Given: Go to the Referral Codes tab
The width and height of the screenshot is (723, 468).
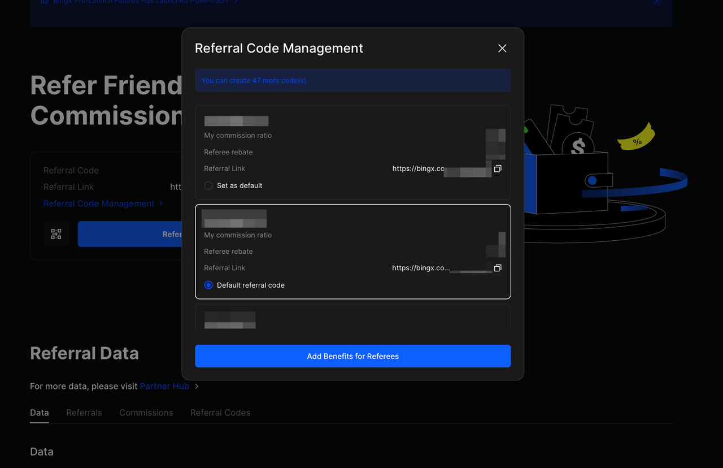Looking at the screenshot, I should 220,413.
